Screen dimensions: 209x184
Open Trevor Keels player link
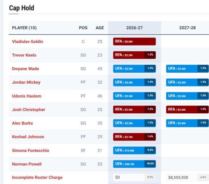coord(24,55)
